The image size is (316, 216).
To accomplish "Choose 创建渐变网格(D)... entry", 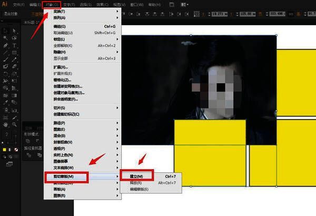I will tap(83, 86).
